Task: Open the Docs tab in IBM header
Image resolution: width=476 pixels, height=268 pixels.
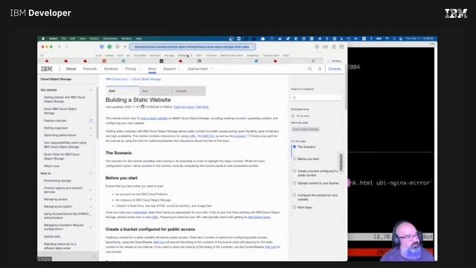Action: 152,69
